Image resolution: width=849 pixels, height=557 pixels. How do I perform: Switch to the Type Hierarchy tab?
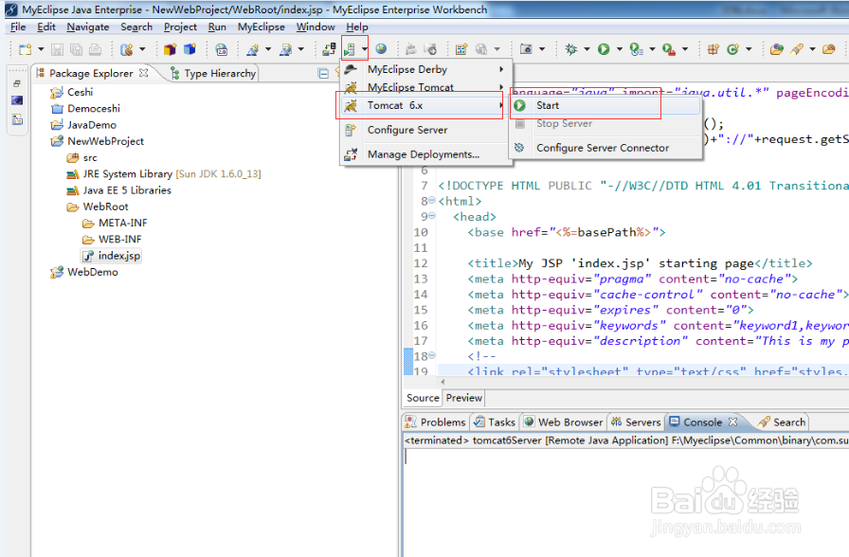pyautogui.click(x=213, y=73)
